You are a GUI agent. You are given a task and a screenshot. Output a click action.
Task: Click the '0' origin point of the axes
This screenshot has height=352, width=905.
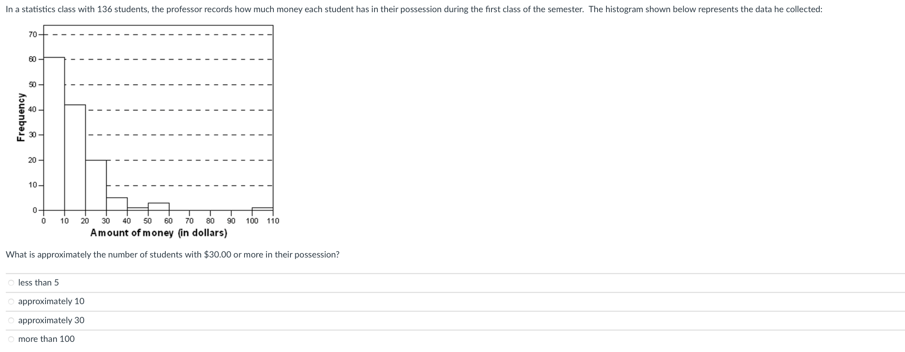click(x=43, y=210)
